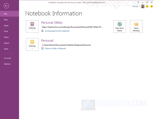154x119 pixels.
Task: Click the help question mark icon
Action: click(x=138, y=2)
